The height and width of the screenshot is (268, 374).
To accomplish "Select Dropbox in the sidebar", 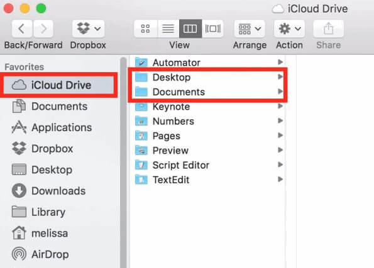I will point(59,149).
